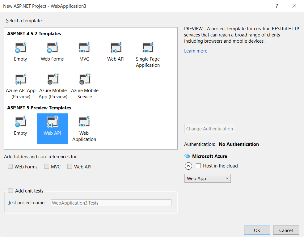Open the Web App hosting type dropdown

[207, 178]
